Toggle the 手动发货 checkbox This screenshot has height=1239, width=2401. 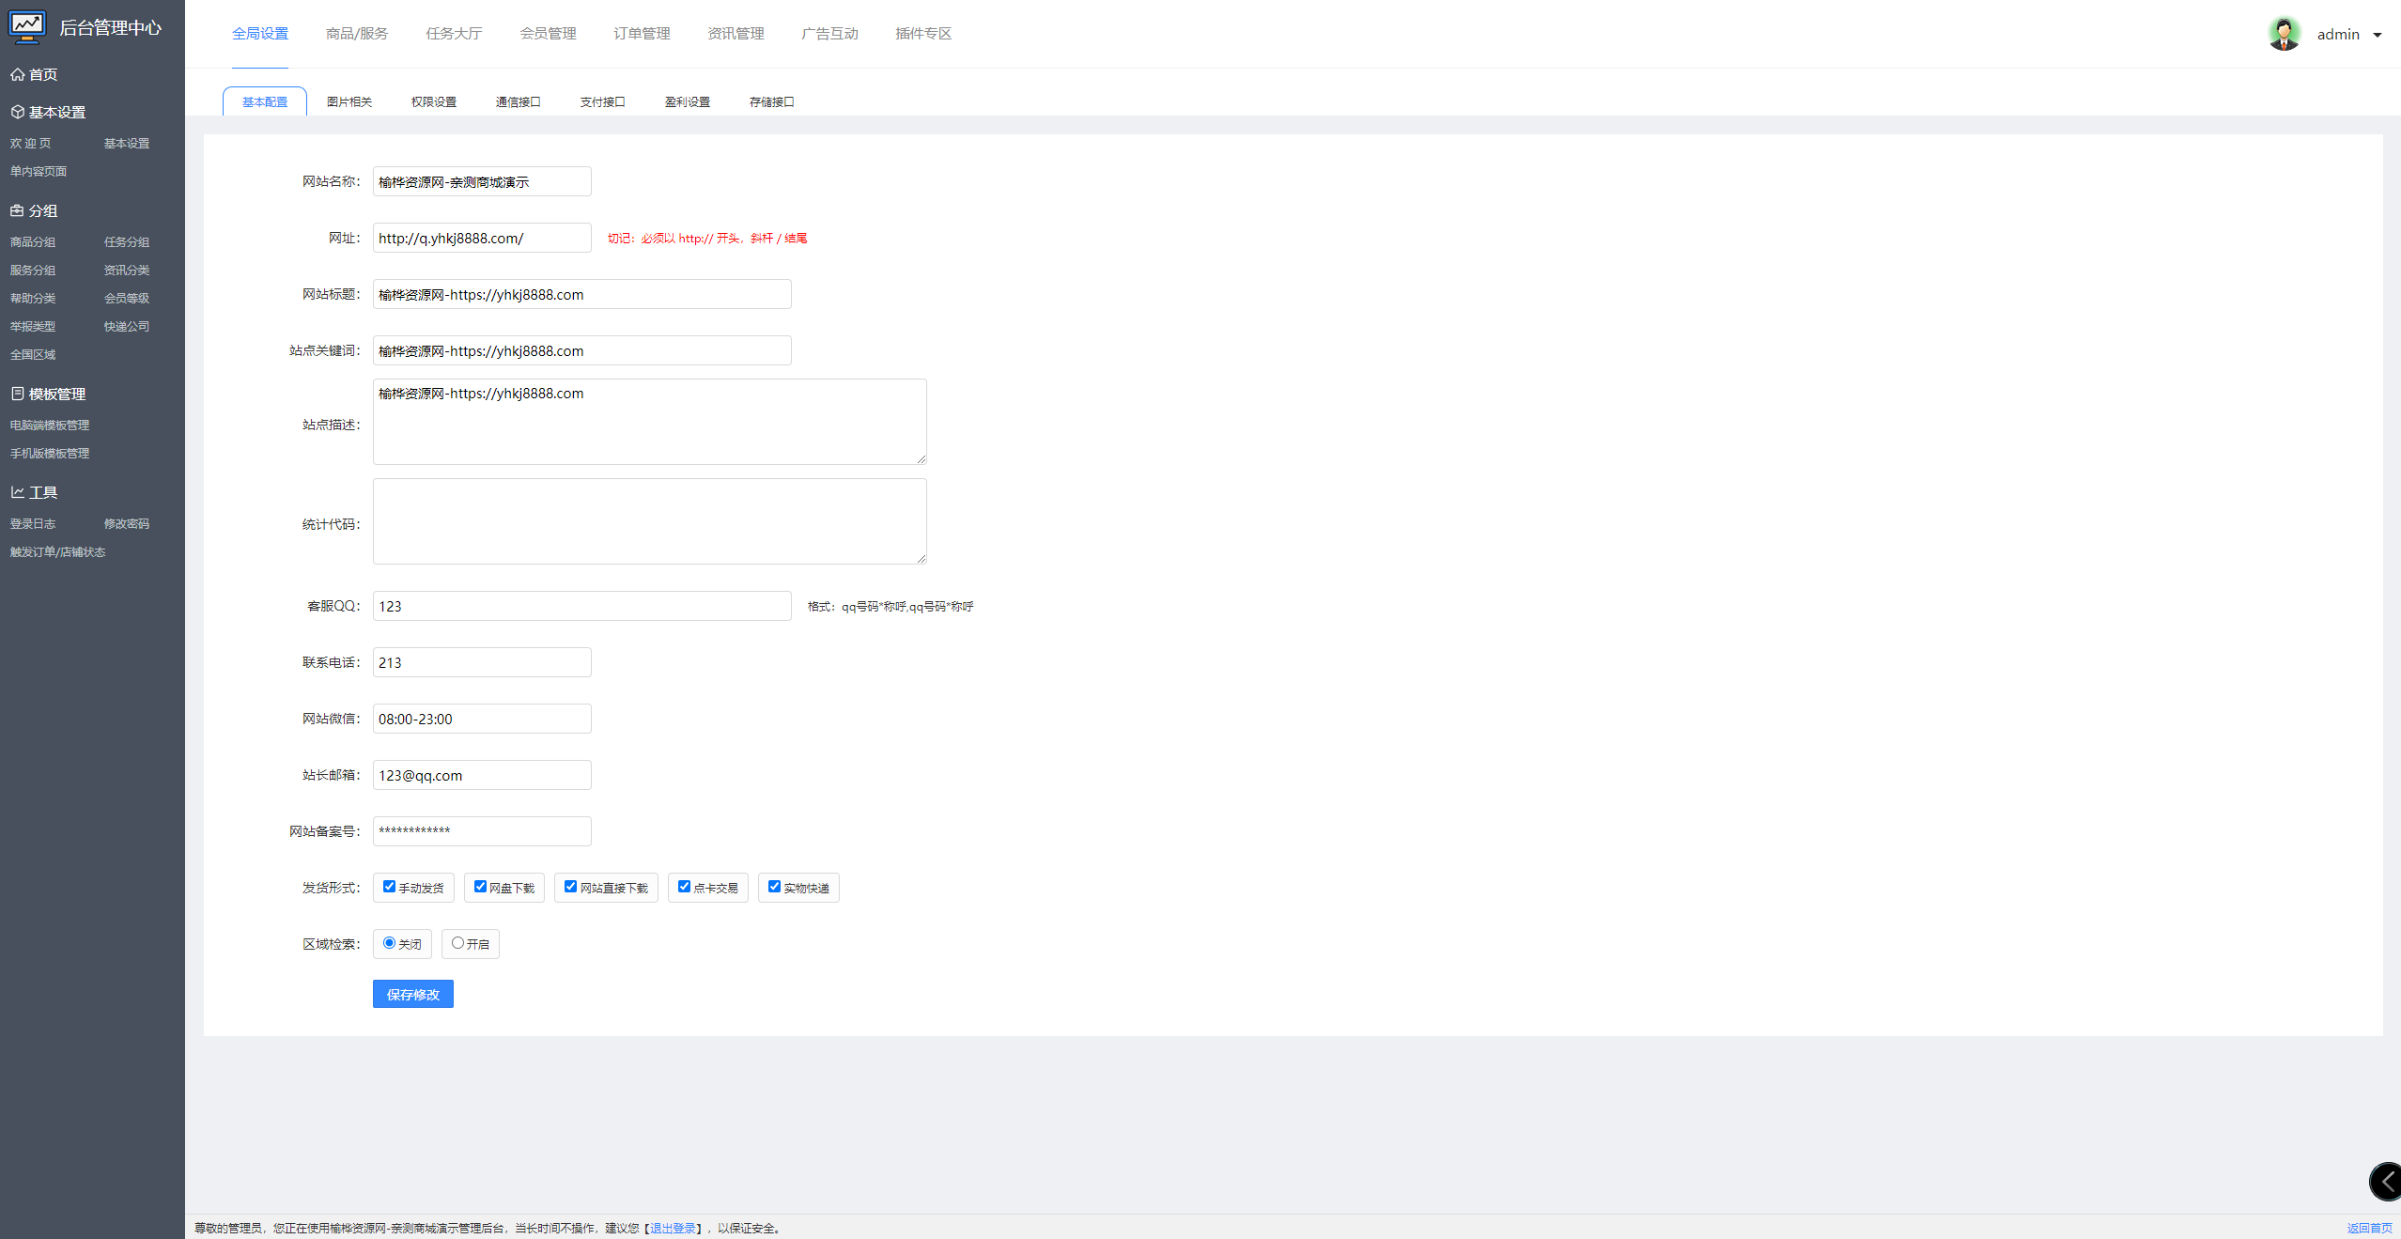(389, 887)
